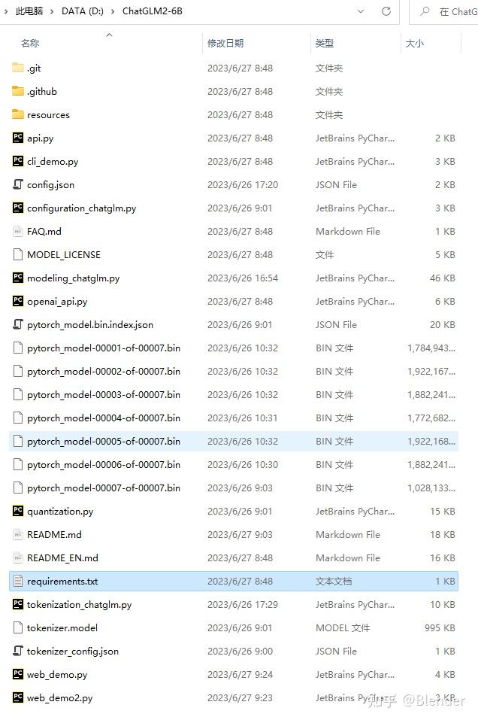The height and width of the screenshot is (720, 478).
Task: Click the 1,784,943... size cell
Action: (x=431, y=348)
